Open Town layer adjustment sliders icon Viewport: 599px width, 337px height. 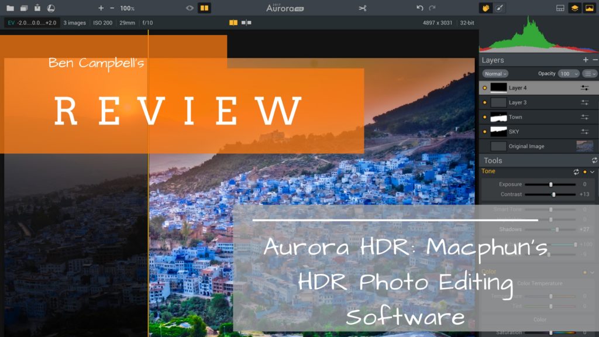[x=585, y=117]
